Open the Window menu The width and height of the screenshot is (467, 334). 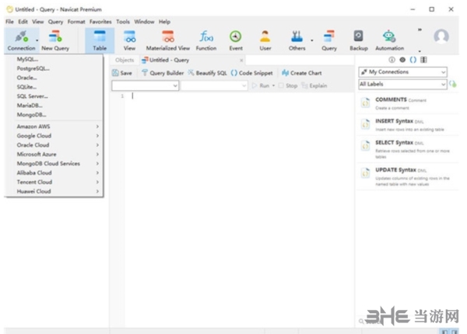pyautogui.click(x=144, y=22)
